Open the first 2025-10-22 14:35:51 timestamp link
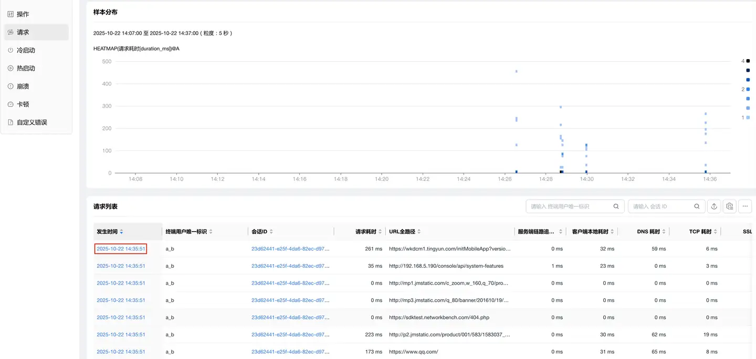The image size is (756, 359). [x=121, y=249]
